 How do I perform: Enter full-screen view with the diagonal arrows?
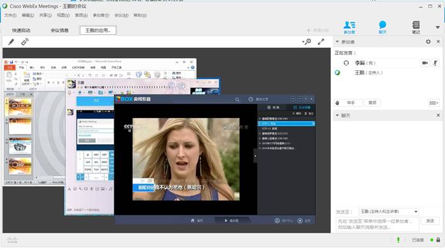pos(321,42)
